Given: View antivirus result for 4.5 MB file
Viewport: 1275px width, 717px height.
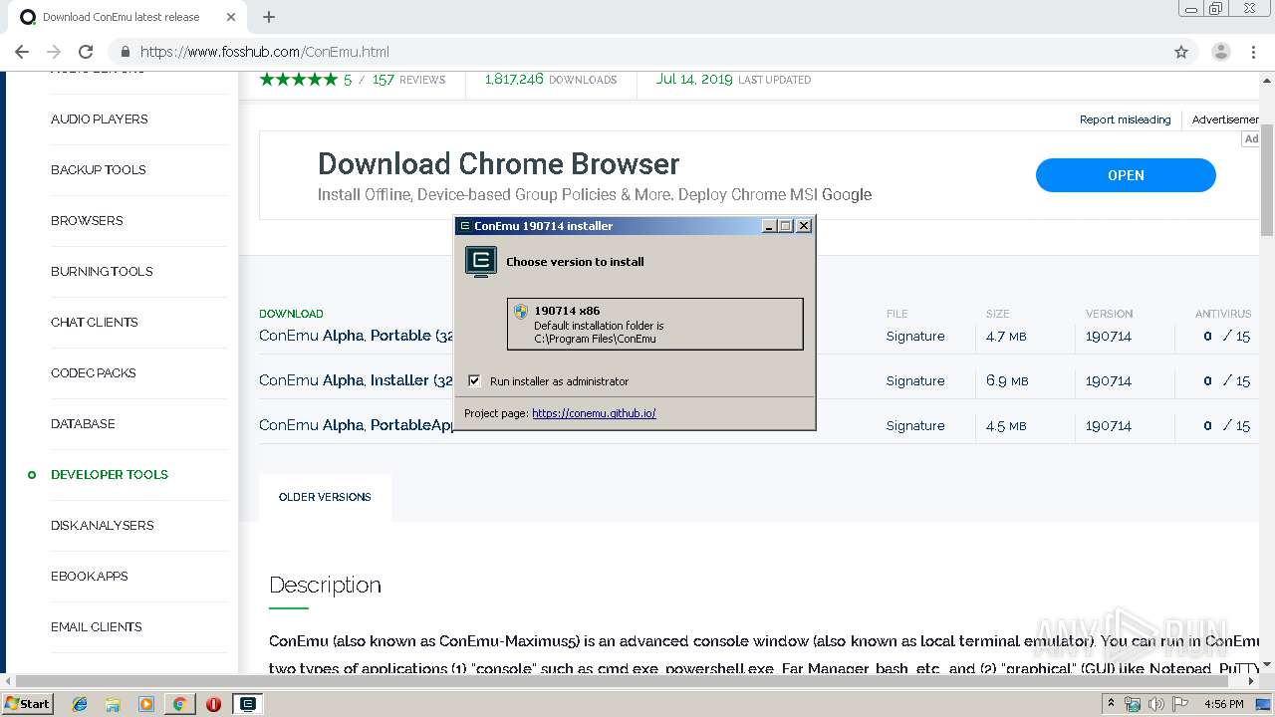Looking at the screenshot, I should click(1226, 426).
